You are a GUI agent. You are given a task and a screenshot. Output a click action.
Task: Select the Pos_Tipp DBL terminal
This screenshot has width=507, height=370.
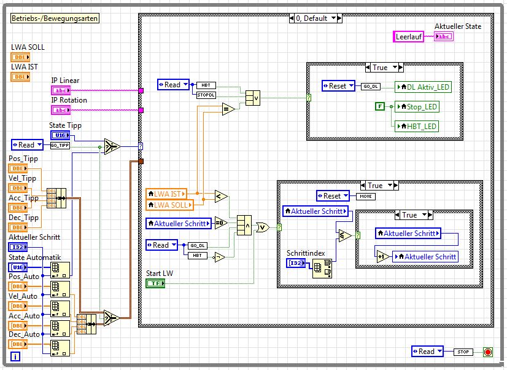tap(18, 168)
